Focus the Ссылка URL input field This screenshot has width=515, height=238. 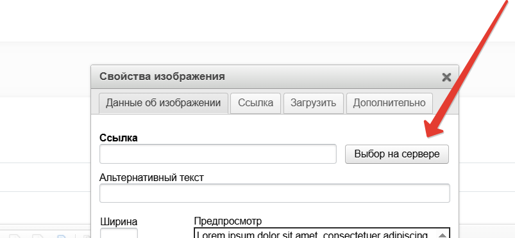(x=218, y=154)
